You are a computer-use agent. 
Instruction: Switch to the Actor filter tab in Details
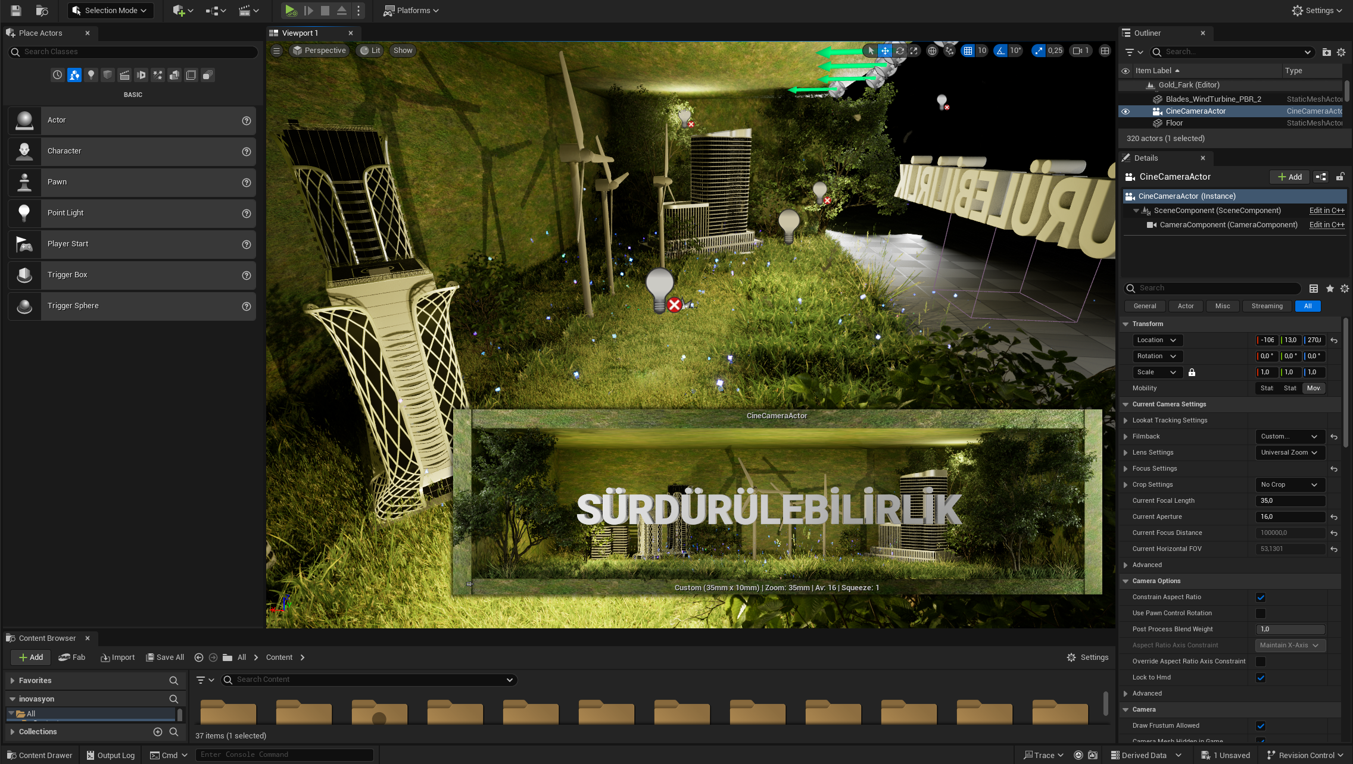(1186, 306)
